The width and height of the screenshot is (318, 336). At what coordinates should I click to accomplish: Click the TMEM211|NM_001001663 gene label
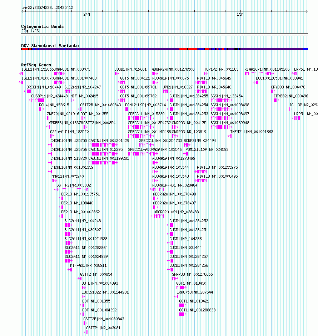click(x=252, y=132)
